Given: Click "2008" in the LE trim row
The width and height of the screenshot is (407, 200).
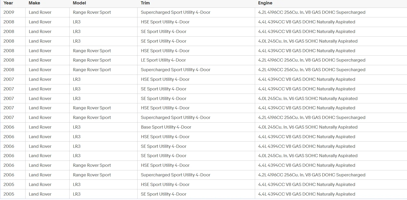Looking at the screenshot, I should click(x=9, y=60).
